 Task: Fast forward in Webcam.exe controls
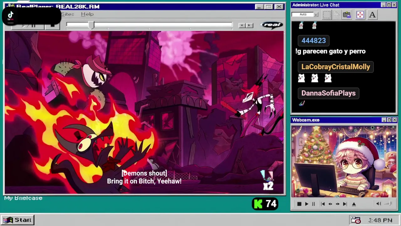[338, 204]
